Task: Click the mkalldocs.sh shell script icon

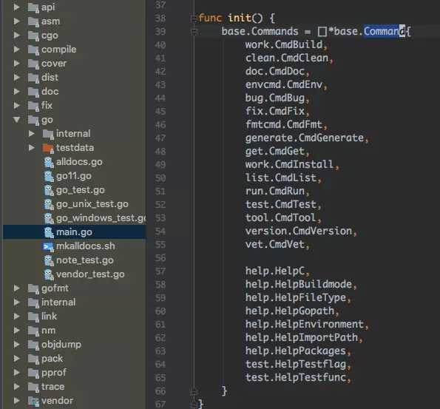Action: [48, 246]
